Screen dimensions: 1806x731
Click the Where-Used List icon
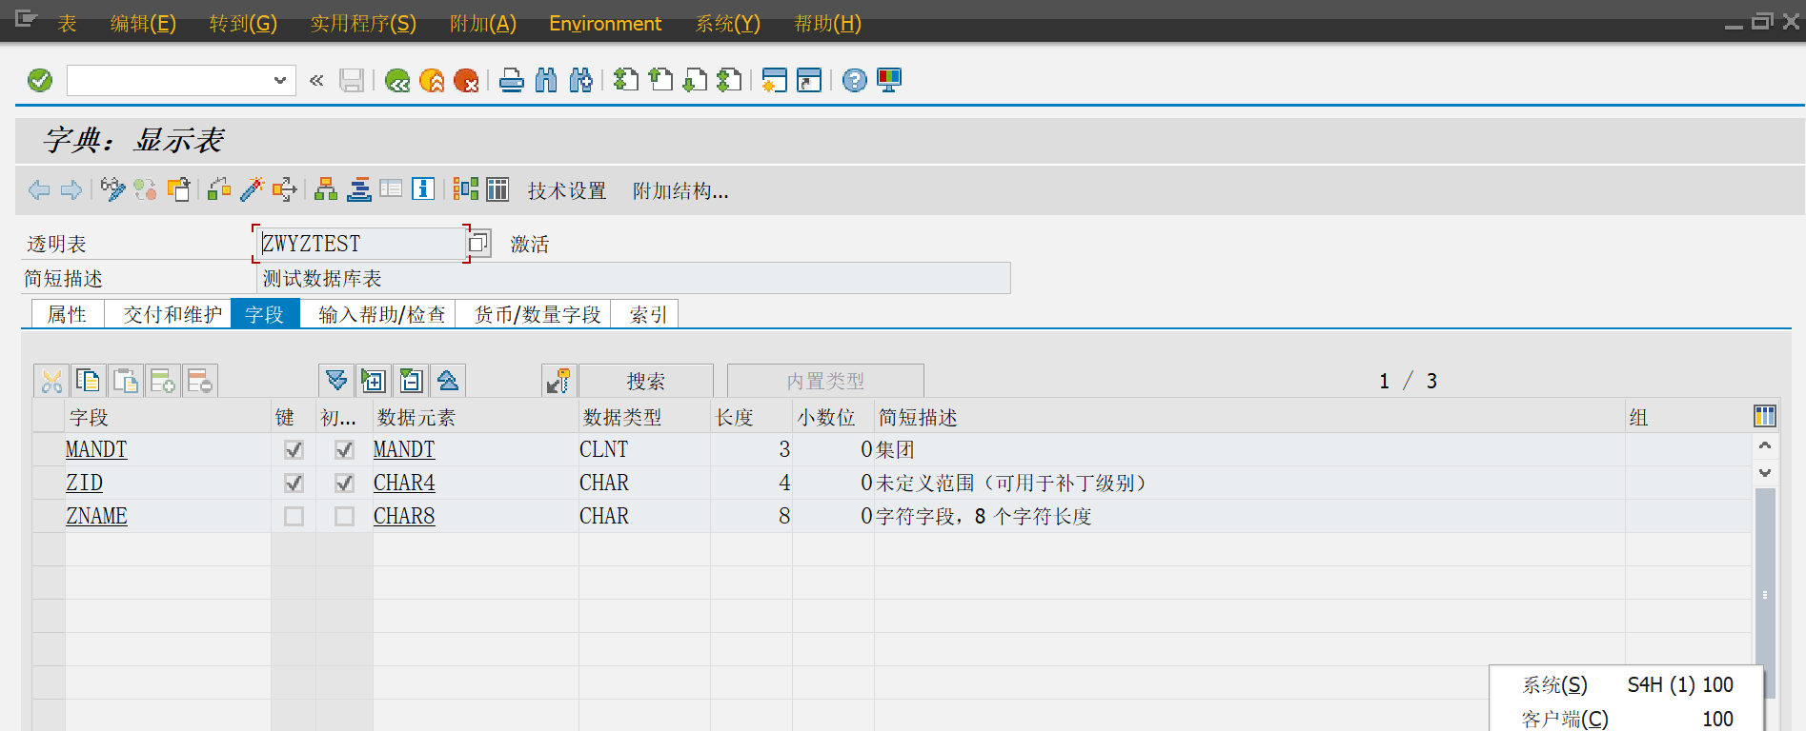(284, 189)
